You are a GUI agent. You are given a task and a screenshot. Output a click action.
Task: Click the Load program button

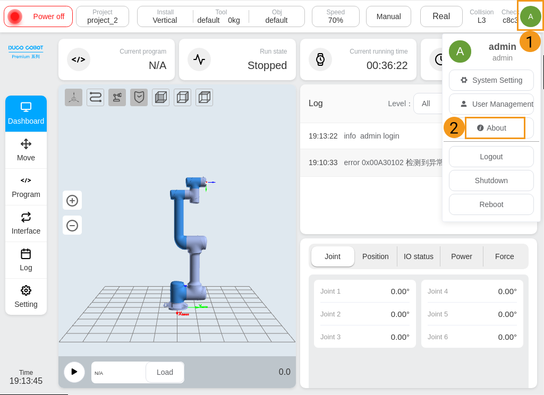(x=165, y=372)
